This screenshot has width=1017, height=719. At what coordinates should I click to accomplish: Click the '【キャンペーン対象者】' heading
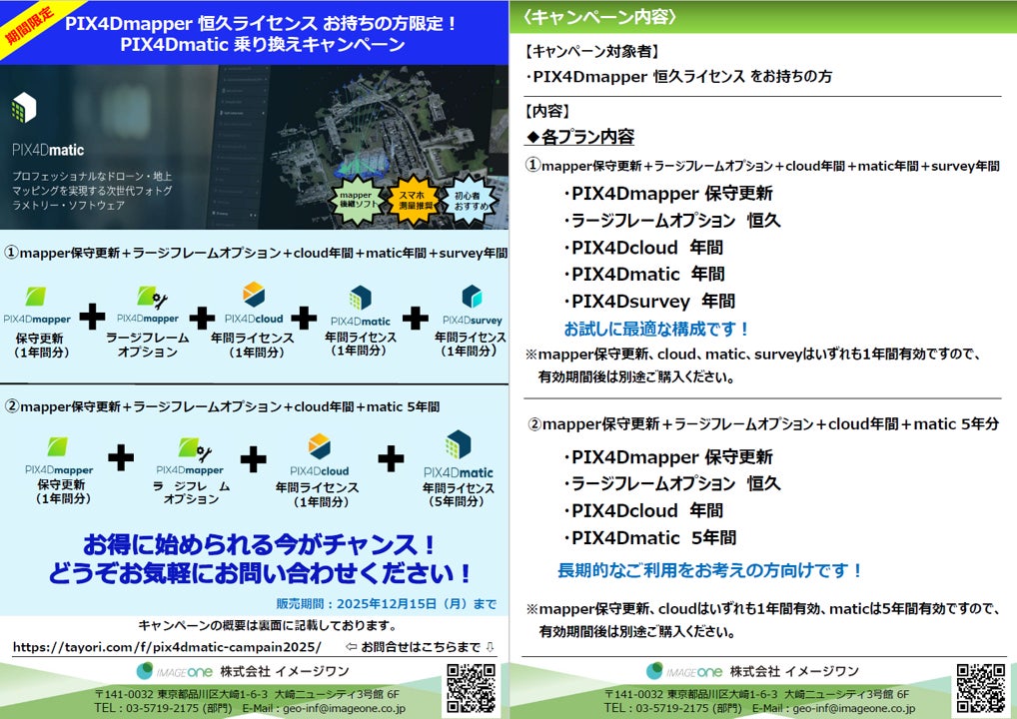pyautogui.click(x=591, y=51)
